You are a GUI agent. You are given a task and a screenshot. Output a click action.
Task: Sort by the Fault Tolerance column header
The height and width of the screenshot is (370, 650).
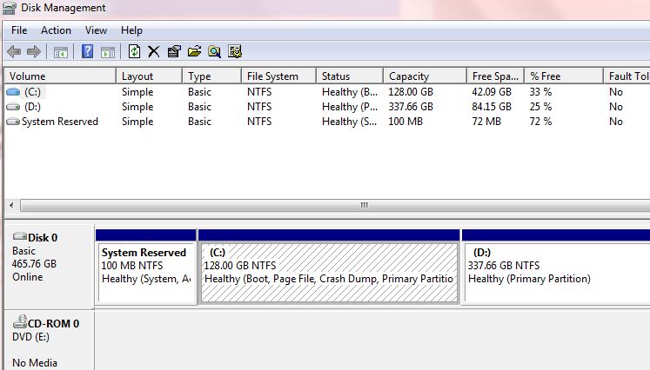[x=627, y=76]
